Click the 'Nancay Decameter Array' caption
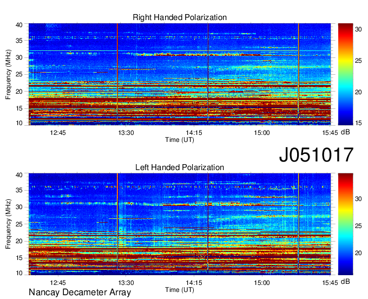The width and height of the screenshot is (368, 299). click(x=80, y=292)
